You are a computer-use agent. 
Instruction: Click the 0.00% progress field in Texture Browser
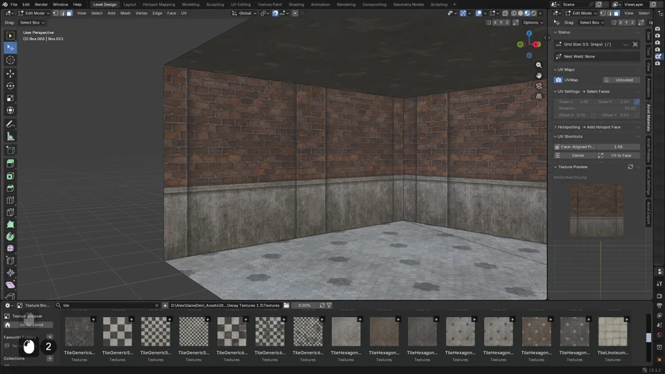tap(304, 305)
